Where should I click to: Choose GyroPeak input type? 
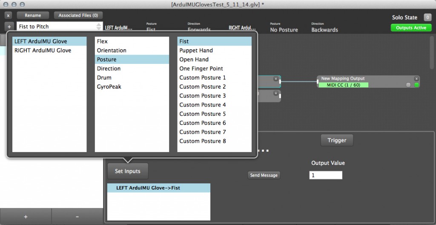[x=132, y=87]
